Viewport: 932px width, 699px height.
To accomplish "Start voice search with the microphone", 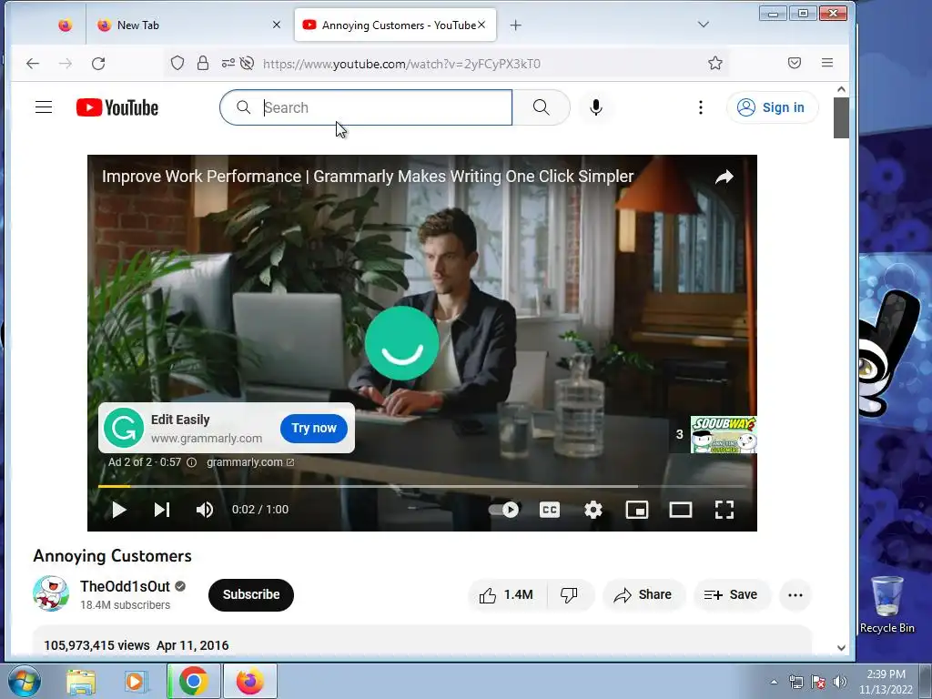I will pyautogui.click(x=595, y=107).
